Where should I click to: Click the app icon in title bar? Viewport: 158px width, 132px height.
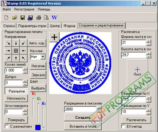[x=4, y=3]
